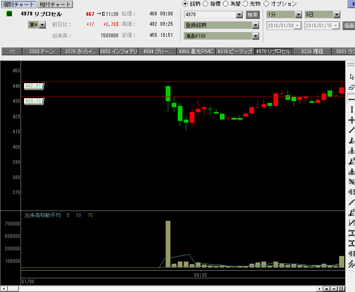This screenshot has width=355, height=292.
Task: Open the 1分 interval dropdown
Action: point(299,15)
